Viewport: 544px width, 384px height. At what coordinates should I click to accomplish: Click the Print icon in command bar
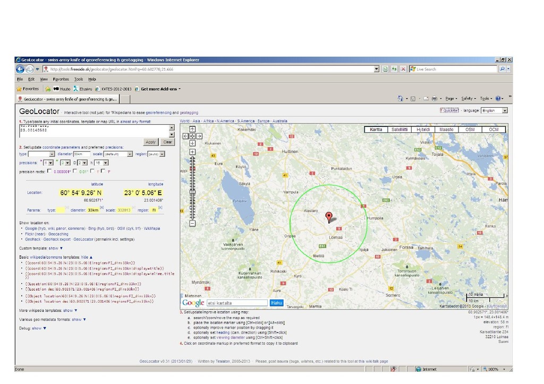click(435, 98)
